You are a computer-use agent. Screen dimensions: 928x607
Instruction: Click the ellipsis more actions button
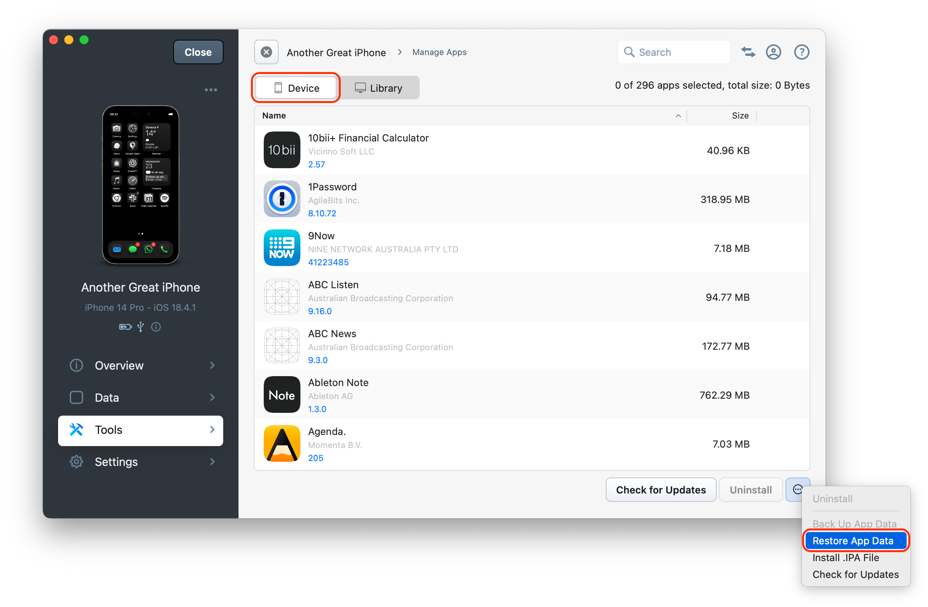[798, 490]
